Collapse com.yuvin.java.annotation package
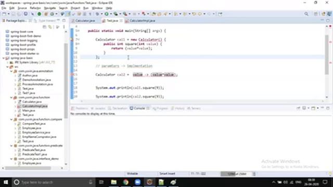 pos(11,71)
